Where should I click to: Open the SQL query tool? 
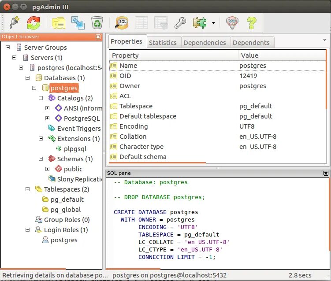point(122,23)
